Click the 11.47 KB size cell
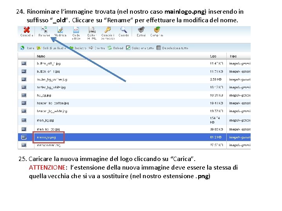The height and width of the screenshot is (211, 282). [x=217, y=63]
